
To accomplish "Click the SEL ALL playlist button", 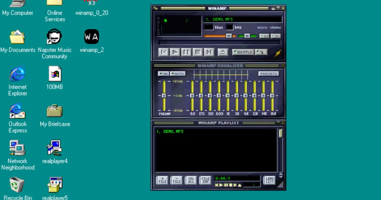I will [191, 180].
